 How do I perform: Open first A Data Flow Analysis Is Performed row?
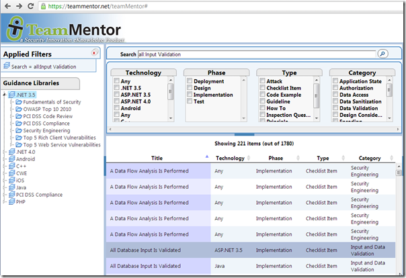click(x=251, y=171)
